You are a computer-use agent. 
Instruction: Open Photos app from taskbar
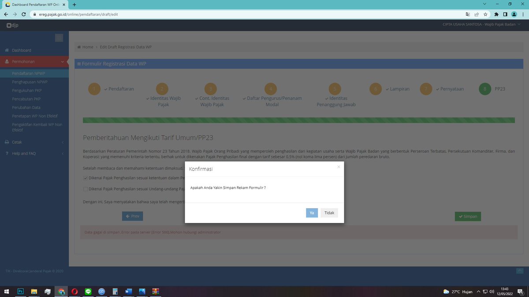click(142, 291)
